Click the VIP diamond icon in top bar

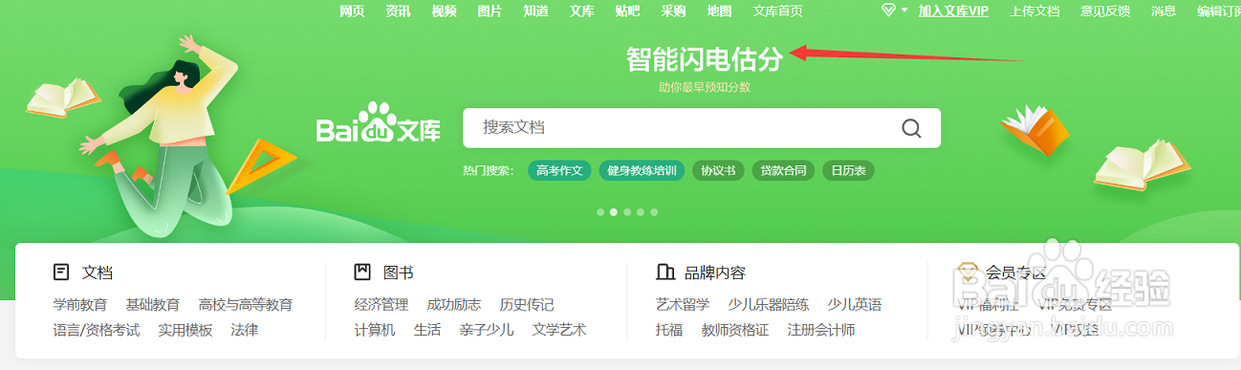pyautogui.click(x=888, y=11)
